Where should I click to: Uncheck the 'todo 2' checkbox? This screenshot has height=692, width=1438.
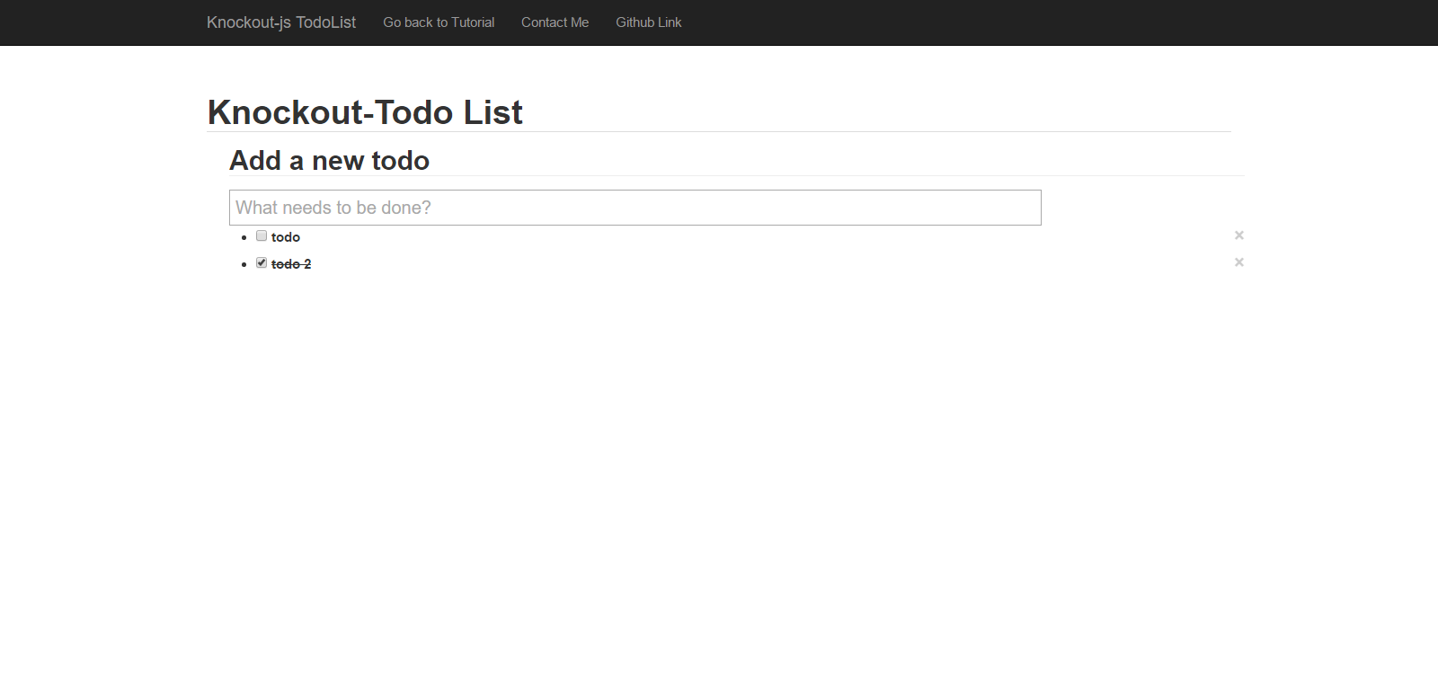pos(262,262)
